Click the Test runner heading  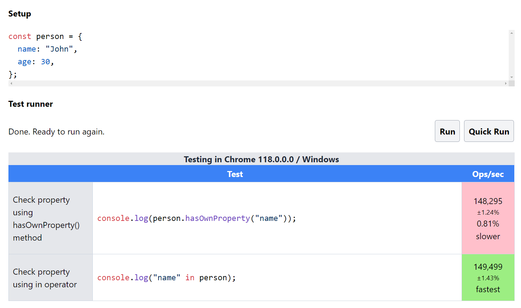[31, 104]
